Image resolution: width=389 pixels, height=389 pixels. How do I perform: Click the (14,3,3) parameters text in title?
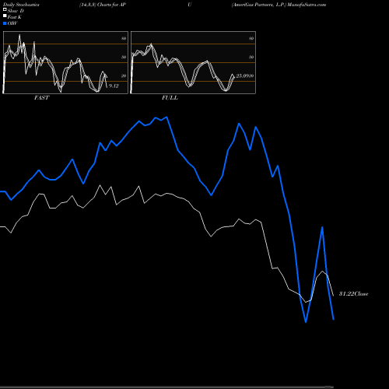click(88, 5)
